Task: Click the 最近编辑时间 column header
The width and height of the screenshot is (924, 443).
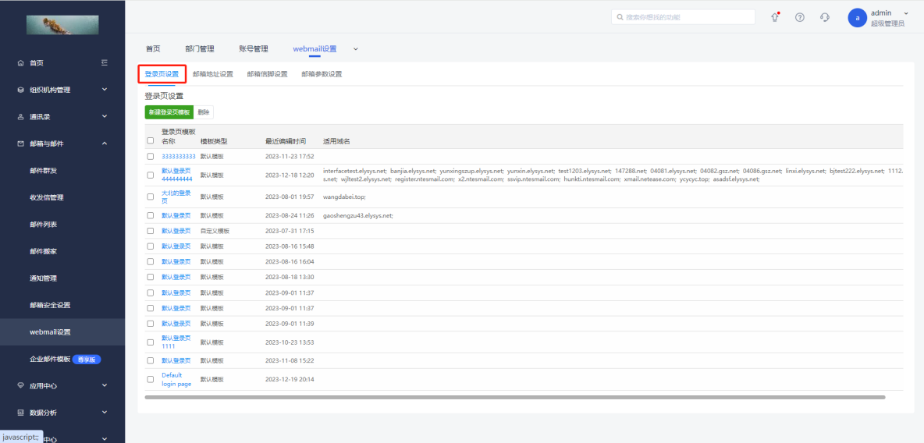Action: (x=285, y=141)
